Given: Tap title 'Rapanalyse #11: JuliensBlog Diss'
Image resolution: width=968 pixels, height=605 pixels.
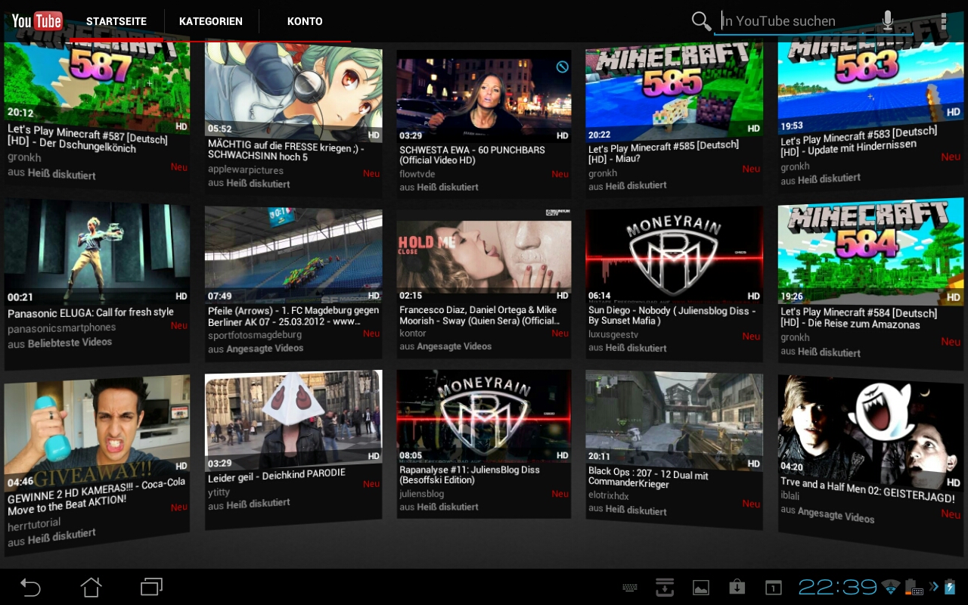Looking at the screenshot, I should 470,474.
